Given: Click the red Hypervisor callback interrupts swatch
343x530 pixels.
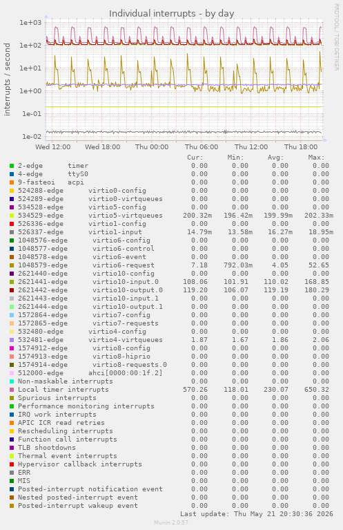Looking at the screenshot, I should point(12,464).
